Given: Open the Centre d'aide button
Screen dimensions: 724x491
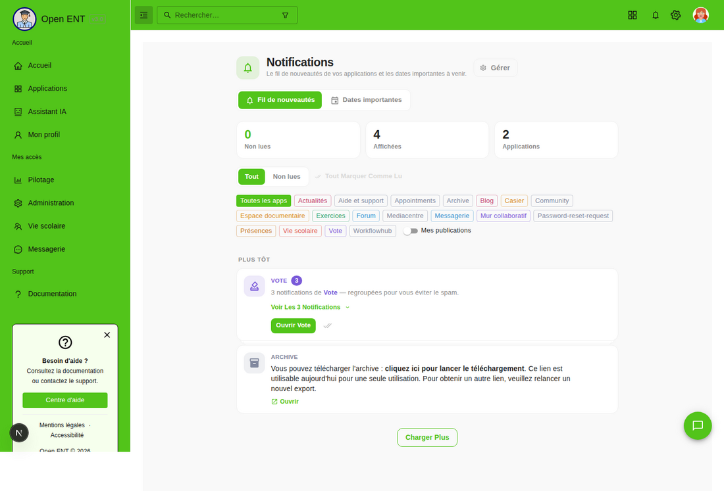Looking at the screenshot, I should pos(65,400).
